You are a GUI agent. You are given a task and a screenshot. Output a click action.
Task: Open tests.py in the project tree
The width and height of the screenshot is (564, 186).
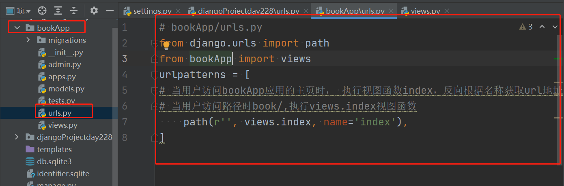(x=62, y=101)
